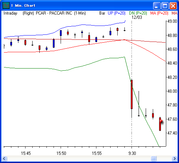Select the green DN (P=20) legend label
This screenshot has width=179, height=163.
138,13
